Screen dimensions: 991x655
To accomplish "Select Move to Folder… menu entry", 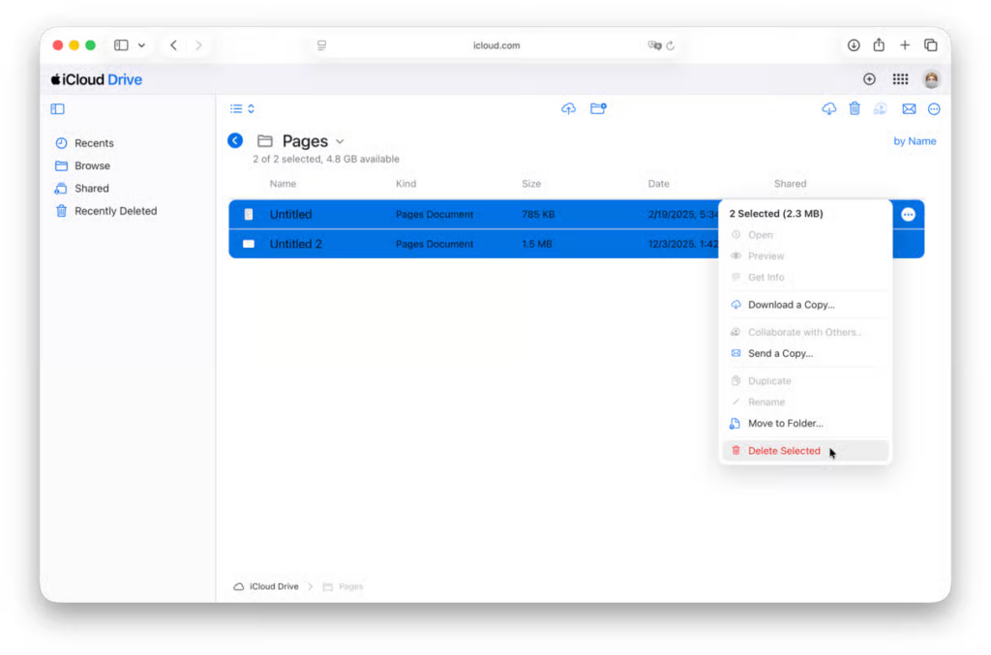I will (785, 424).
